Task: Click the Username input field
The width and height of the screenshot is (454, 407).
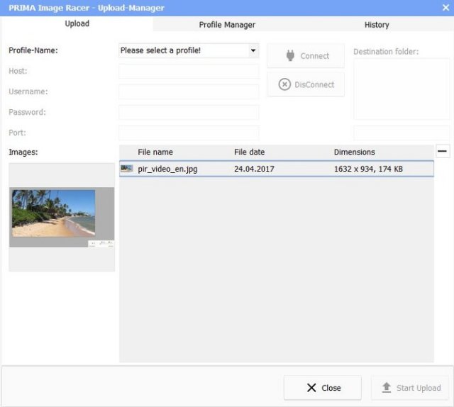Action: 189,92
